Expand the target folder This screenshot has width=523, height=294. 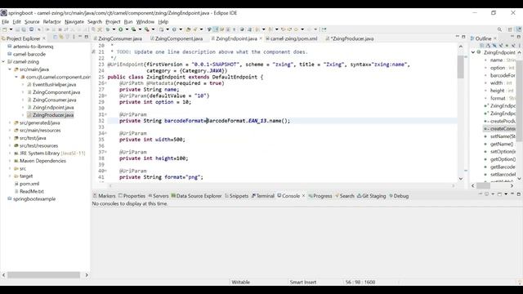10,176
